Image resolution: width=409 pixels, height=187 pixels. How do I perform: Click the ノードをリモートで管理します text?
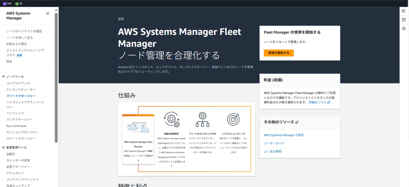(x=285, y=42)
